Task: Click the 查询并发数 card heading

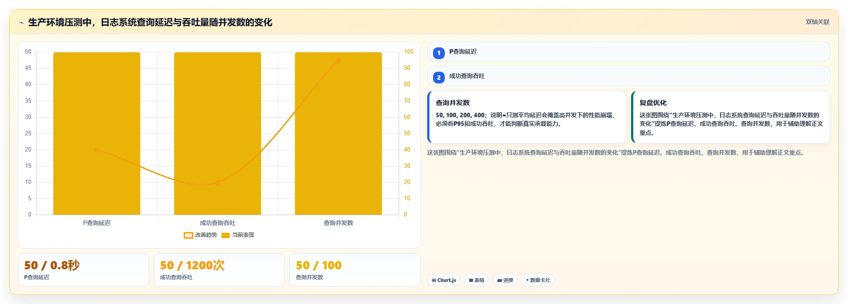Action: click(452, 103)
